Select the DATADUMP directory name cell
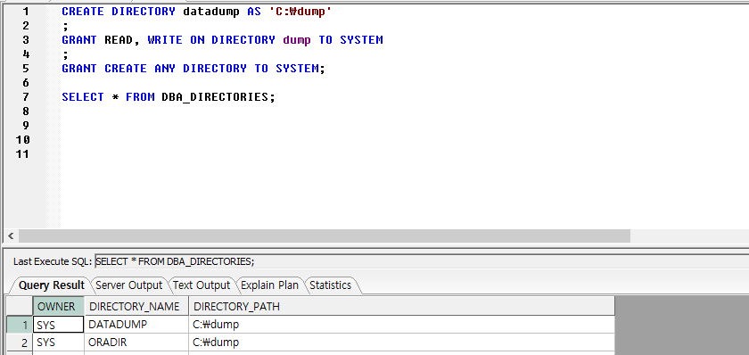749x355 pixels. pyautogui.click(x=136, y=325)
